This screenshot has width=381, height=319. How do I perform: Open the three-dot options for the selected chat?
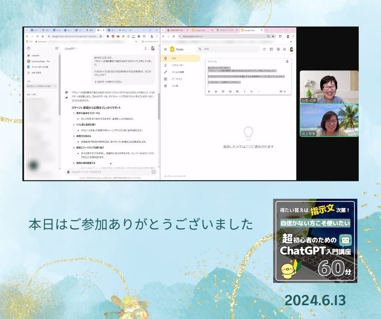(x=55, y=86)
